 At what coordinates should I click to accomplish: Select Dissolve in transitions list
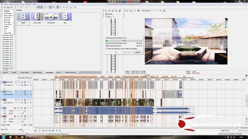tap(6, 27)
